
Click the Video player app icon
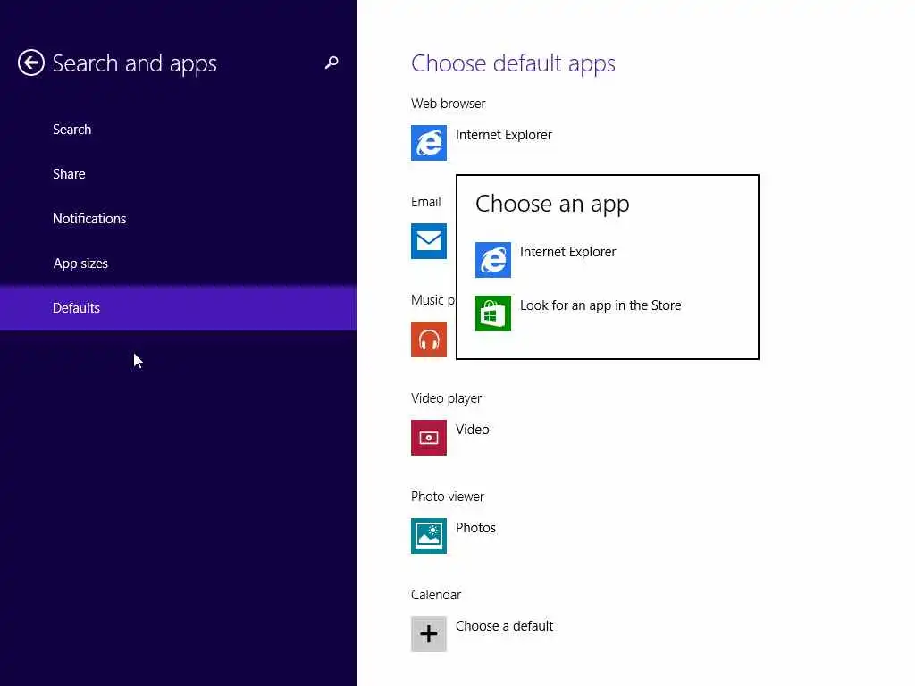[x=429, y=438]
